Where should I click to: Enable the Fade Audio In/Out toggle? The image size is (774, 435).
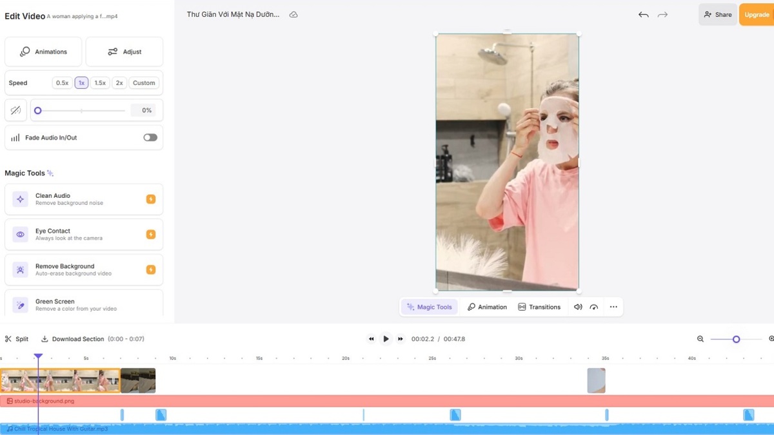[150, 137]
